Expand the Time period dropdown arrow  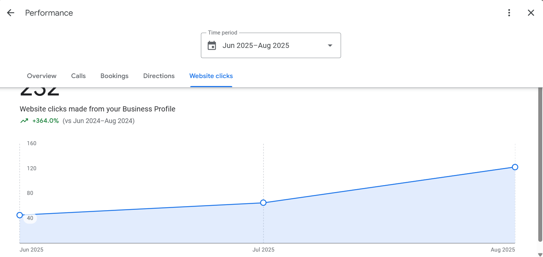pos(330,45)
